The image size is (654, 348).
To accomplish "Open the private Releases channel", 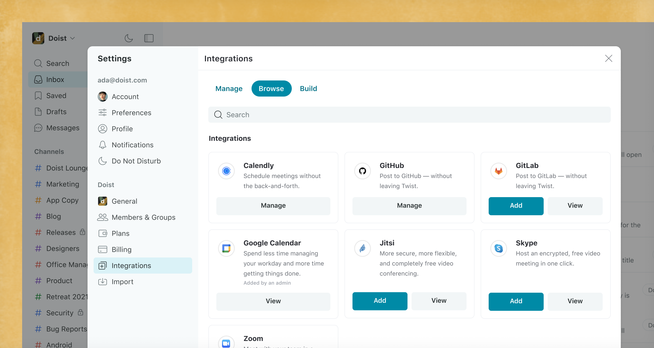I will [60, 232].
